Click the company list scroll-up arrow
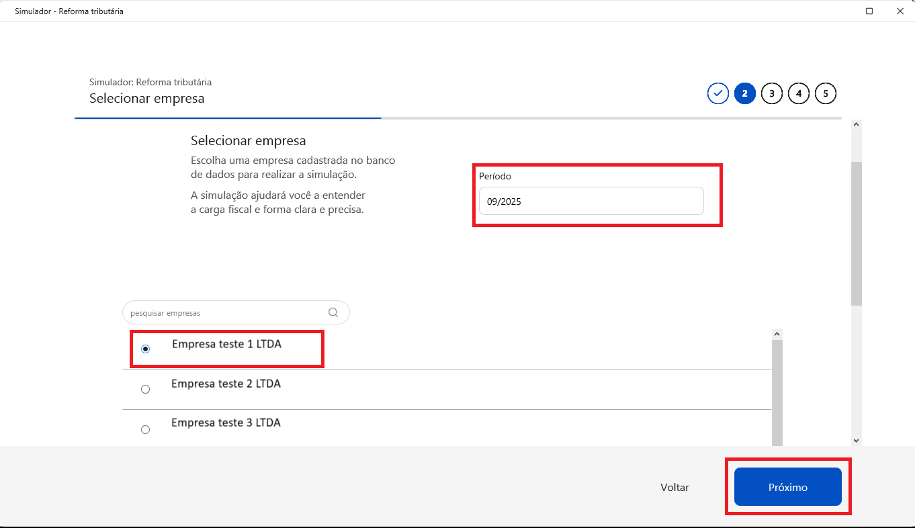This screenshot has height=528, width=915. 777,334
